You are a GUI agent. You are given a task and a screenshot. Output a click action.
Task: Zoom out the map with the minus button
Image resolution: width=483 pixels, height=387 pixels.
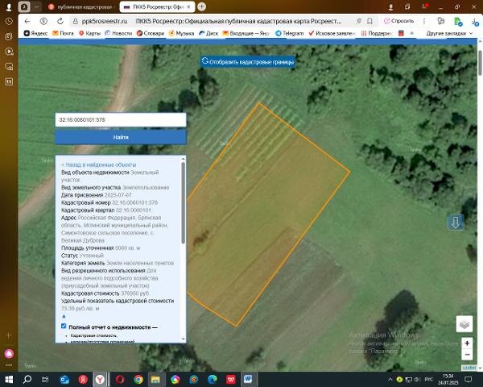click(467, 354)
